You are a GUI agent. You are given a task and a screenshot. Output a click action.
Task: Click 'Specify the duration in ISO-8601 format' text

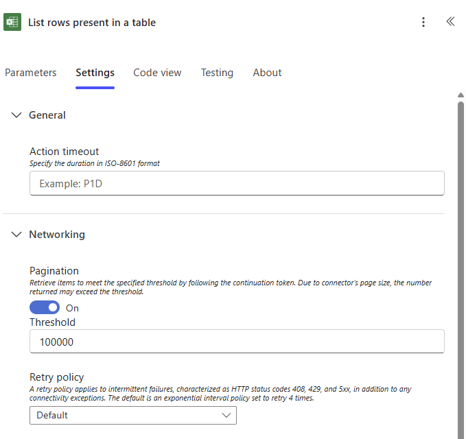(x=95, y=163)
